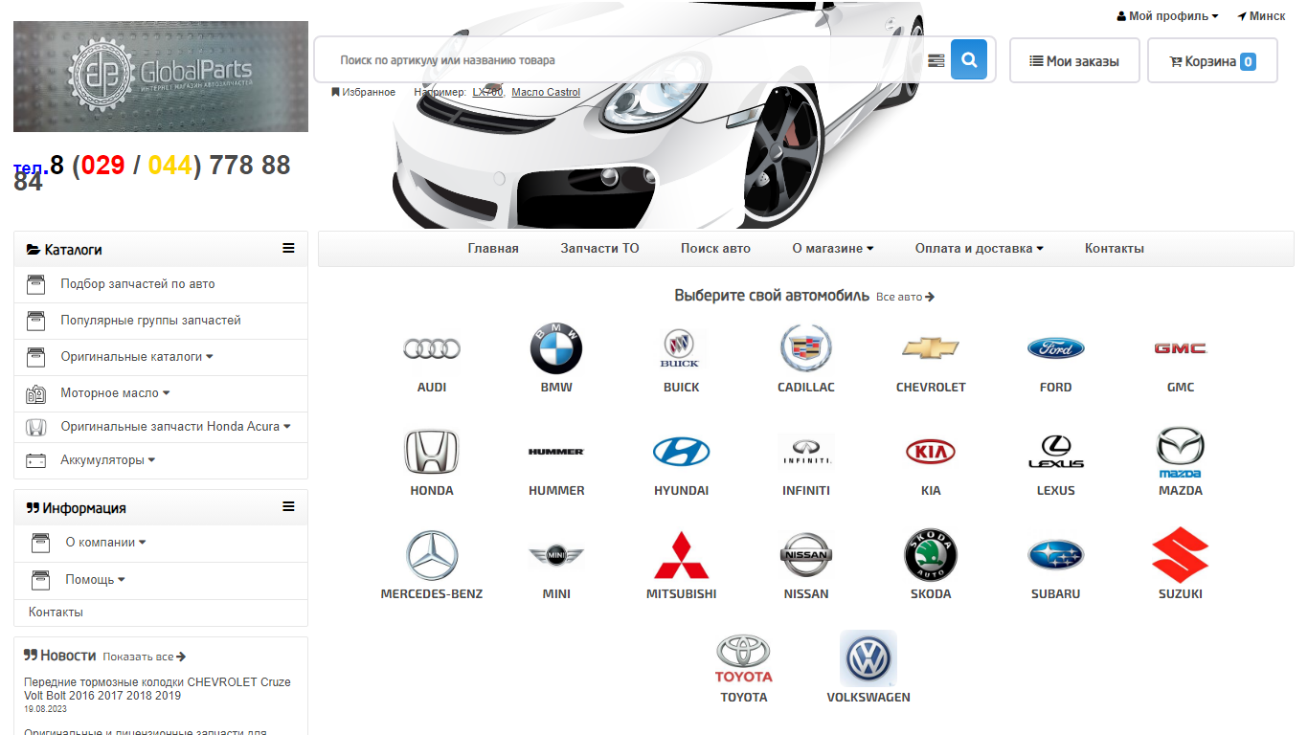Select the Audi logo

click(432, 348)
